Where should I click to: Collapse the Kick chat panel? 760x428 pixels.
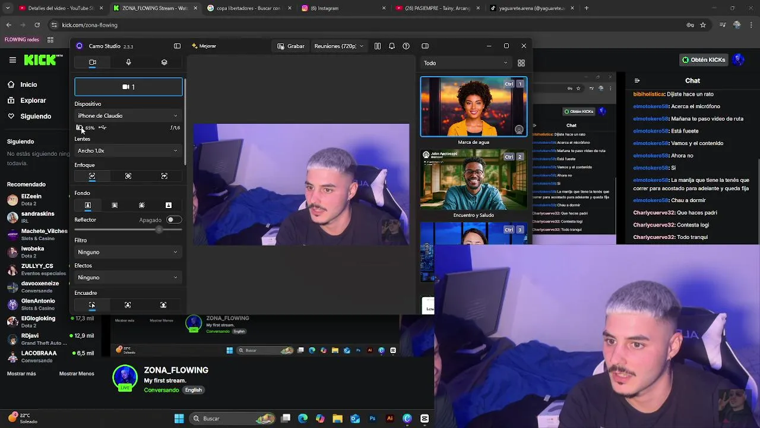[637, 81]
